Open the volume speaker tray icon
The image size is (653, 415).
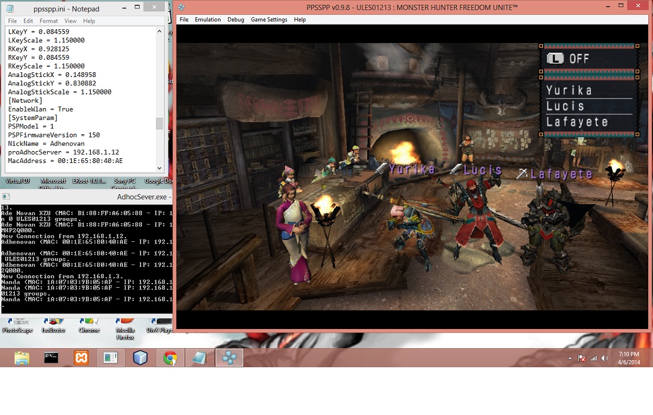point(605,358)
